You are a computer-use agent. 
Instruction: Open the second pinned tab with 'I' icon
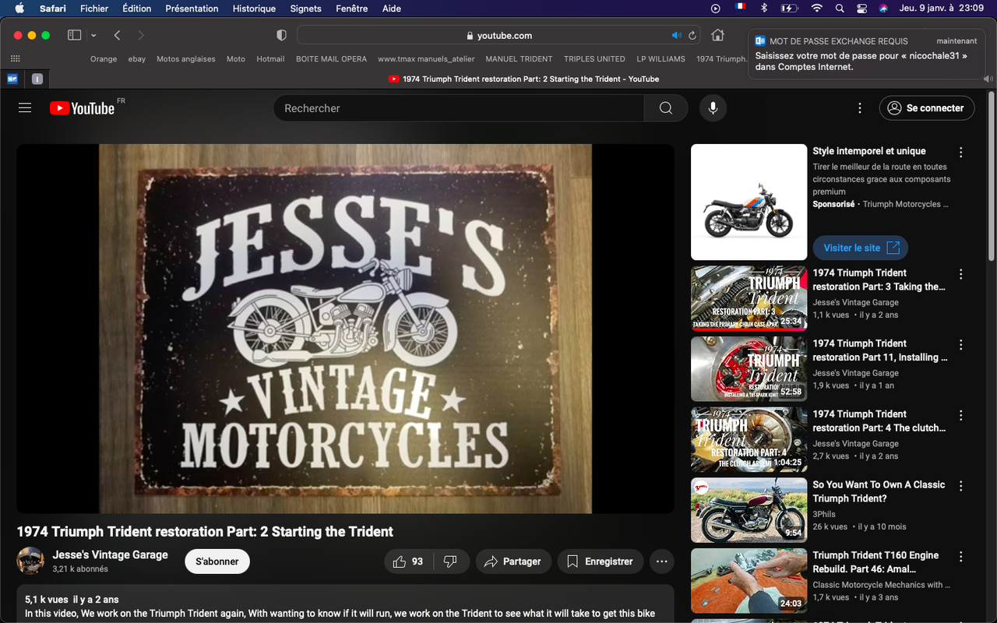point(37,79)
